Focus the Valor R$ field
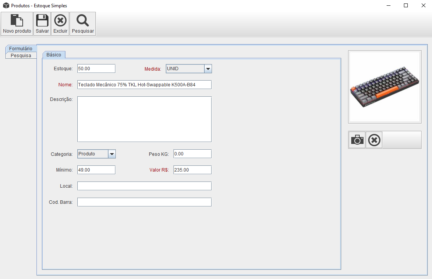This screenshot has height=279, width=432. (x=192, y=170)
